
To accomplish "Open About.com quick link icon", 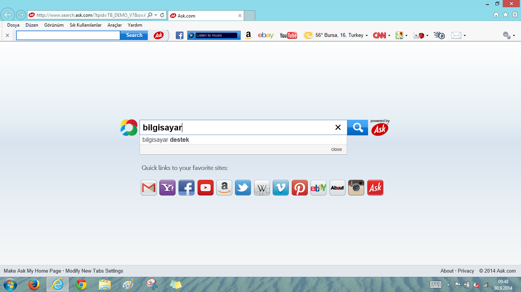I will click(338, 187).
